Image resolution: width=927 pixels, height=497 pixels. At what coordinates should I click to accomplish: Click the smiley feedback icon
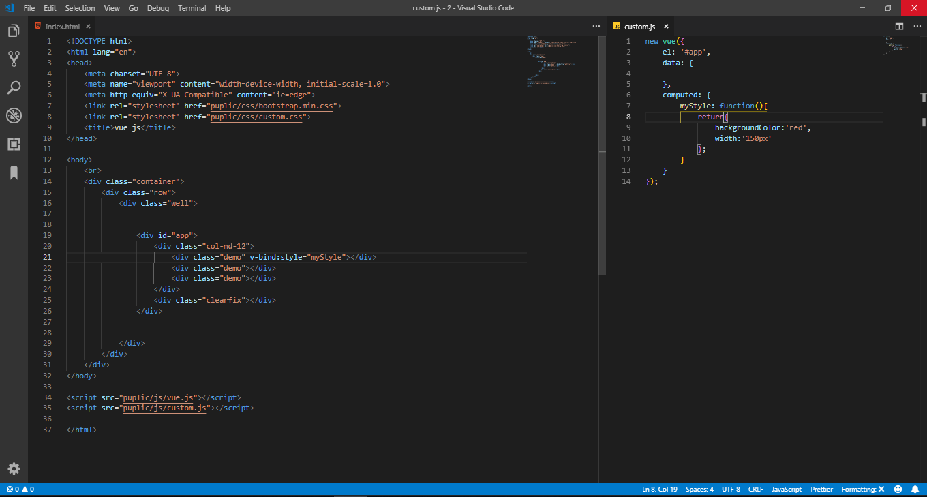point(898,489)
